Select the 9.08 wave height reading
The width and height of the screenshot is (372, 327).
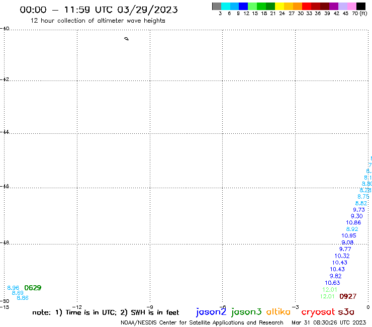tap(347, 242)
